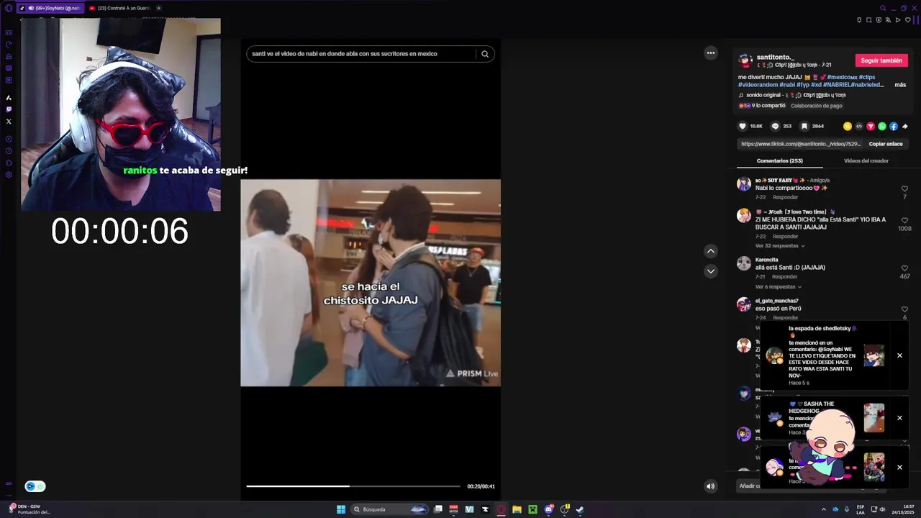Select the SoyNabi TikTok browser tab
The height and width of the screenshot is (518, 921).
tap(51, 8)
